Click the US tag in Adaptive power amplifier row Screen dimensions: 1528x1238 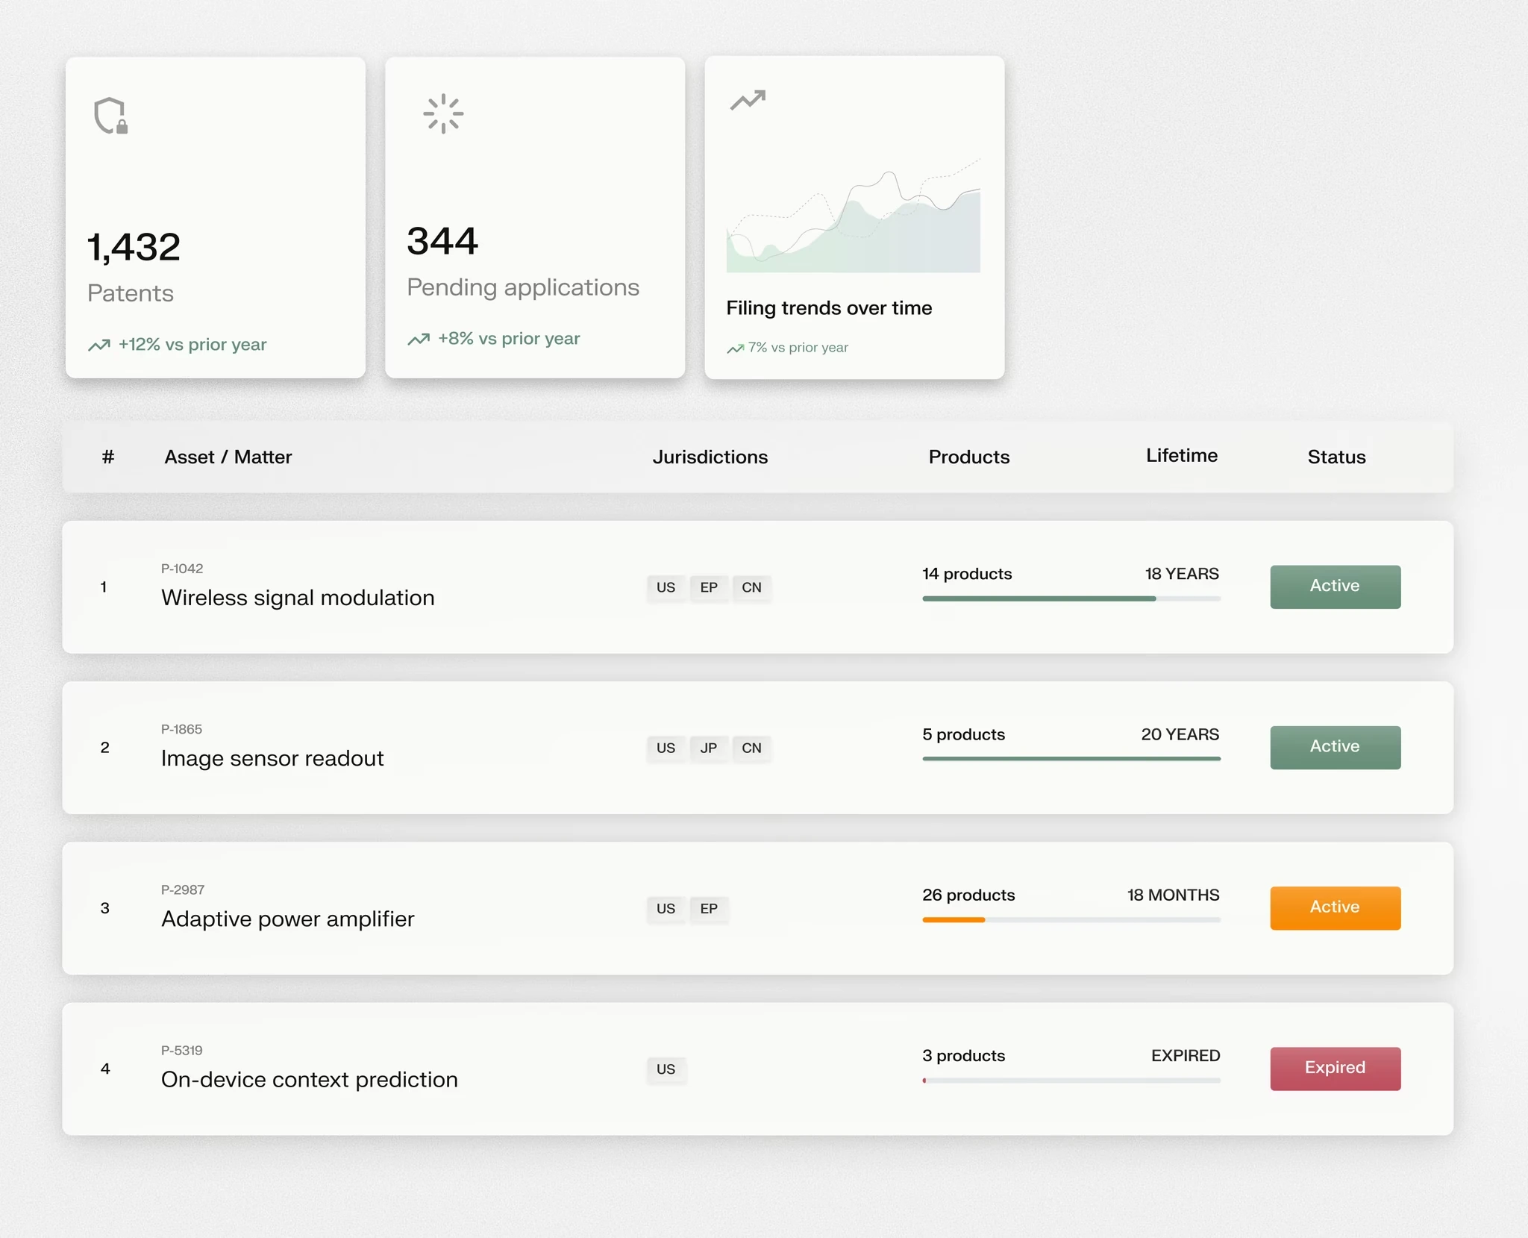pos(666,908)
